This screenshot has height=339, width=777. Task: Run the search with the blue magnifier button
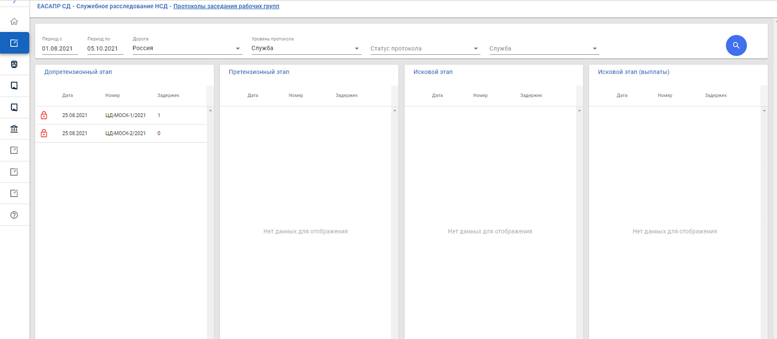[736, 46]
